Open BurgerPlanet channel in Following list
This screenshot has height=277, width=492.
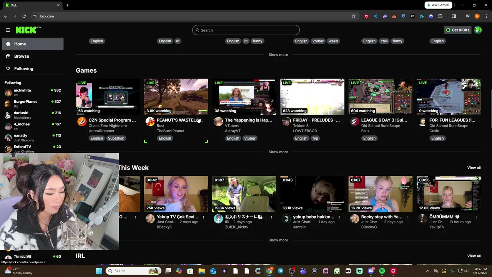(33, 103)
